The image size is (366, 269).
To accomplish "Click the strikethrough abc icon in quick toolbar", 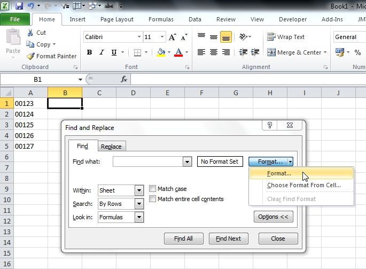I will tap(109, 6).
